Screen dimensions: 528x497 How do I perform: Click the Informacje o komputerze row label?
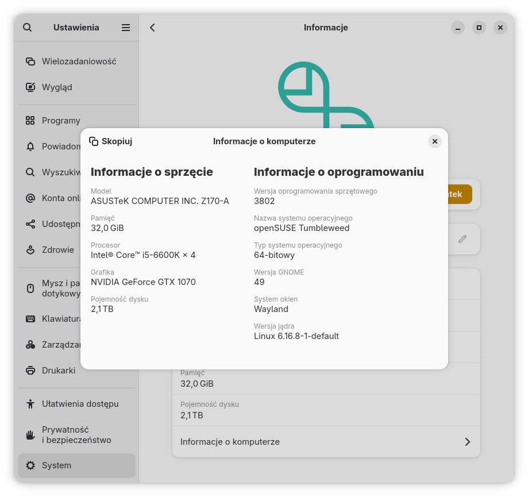click(x=230, y=442)
